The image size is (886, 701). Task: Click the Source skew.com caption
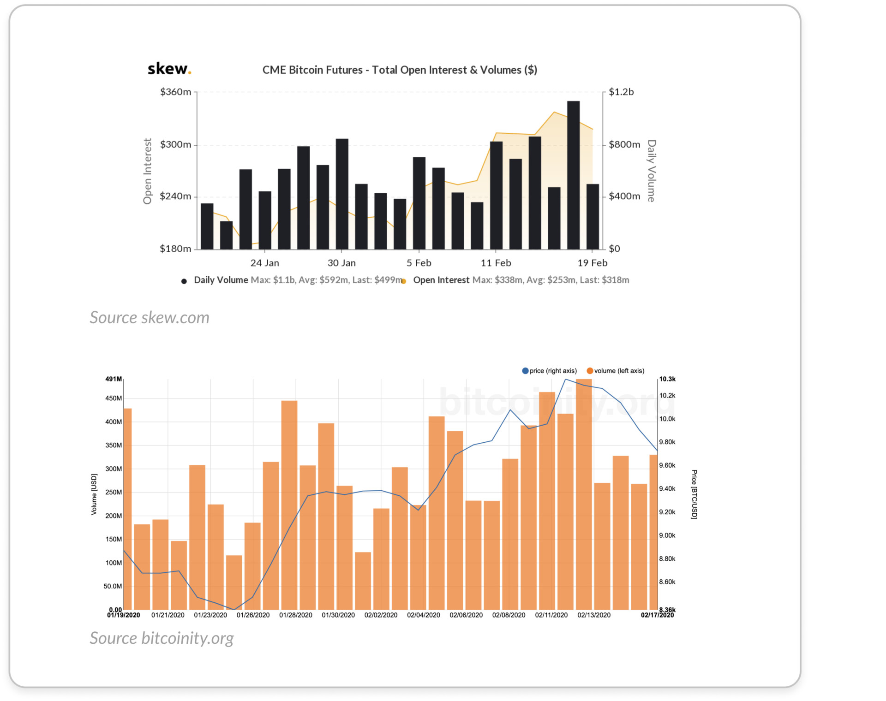[x=150, y=317]
